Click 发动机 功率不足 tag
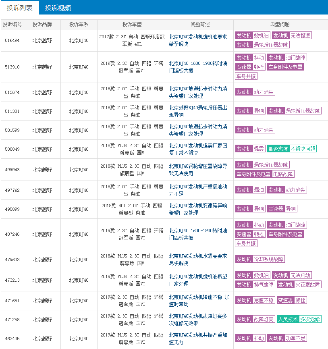 click(x=287, y=338)
